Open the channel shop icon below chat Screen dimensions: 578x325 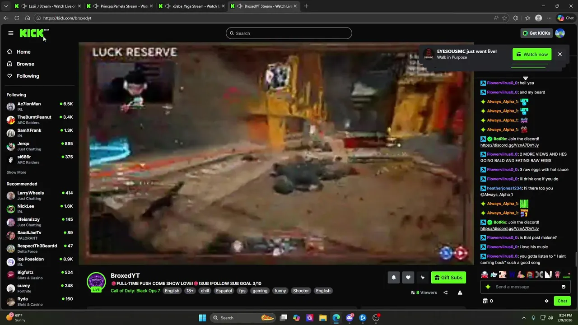pos(485,301)
